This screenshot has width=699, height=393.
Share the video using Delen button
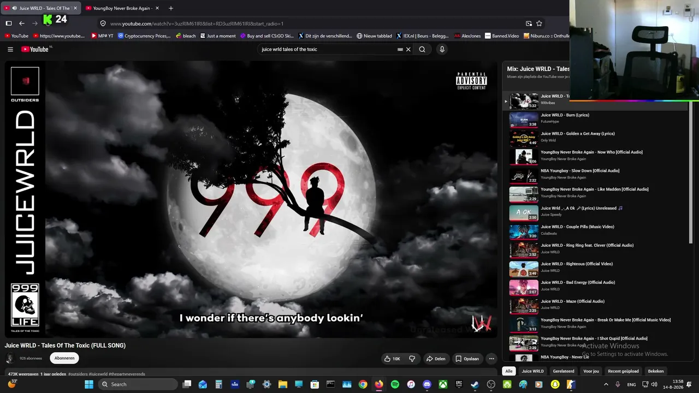(x=435, y=359)
